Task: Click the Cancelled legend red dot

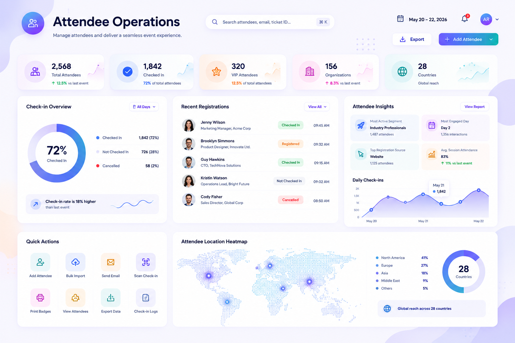Action: point(98,166)
